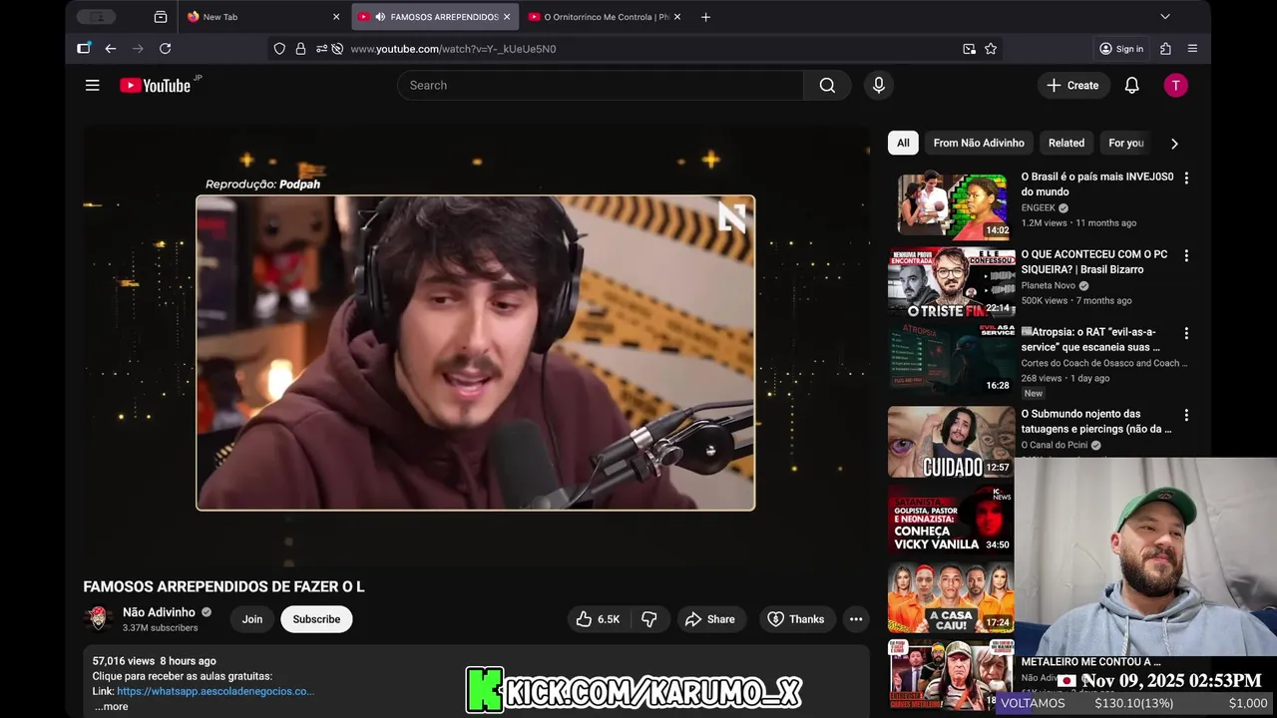Open the Firefox application menu
The width and height of the screenshot is (1277, 718).
pos(1192,49)
